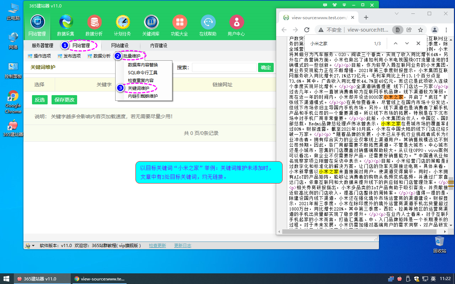Open 数据分析 menu in sub toolbar
455x284 pixels.
coord(99,56)
